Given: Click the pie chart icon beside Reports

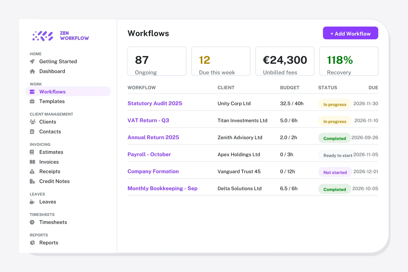Looking at the screenshot, I should click(32, 243).
